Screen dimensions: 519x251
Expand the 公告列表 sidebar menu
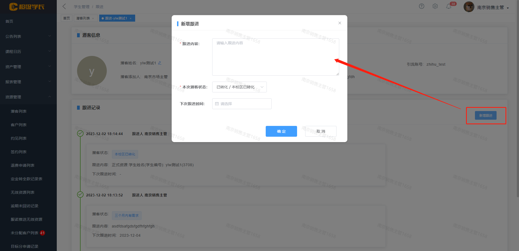point(28,36)
